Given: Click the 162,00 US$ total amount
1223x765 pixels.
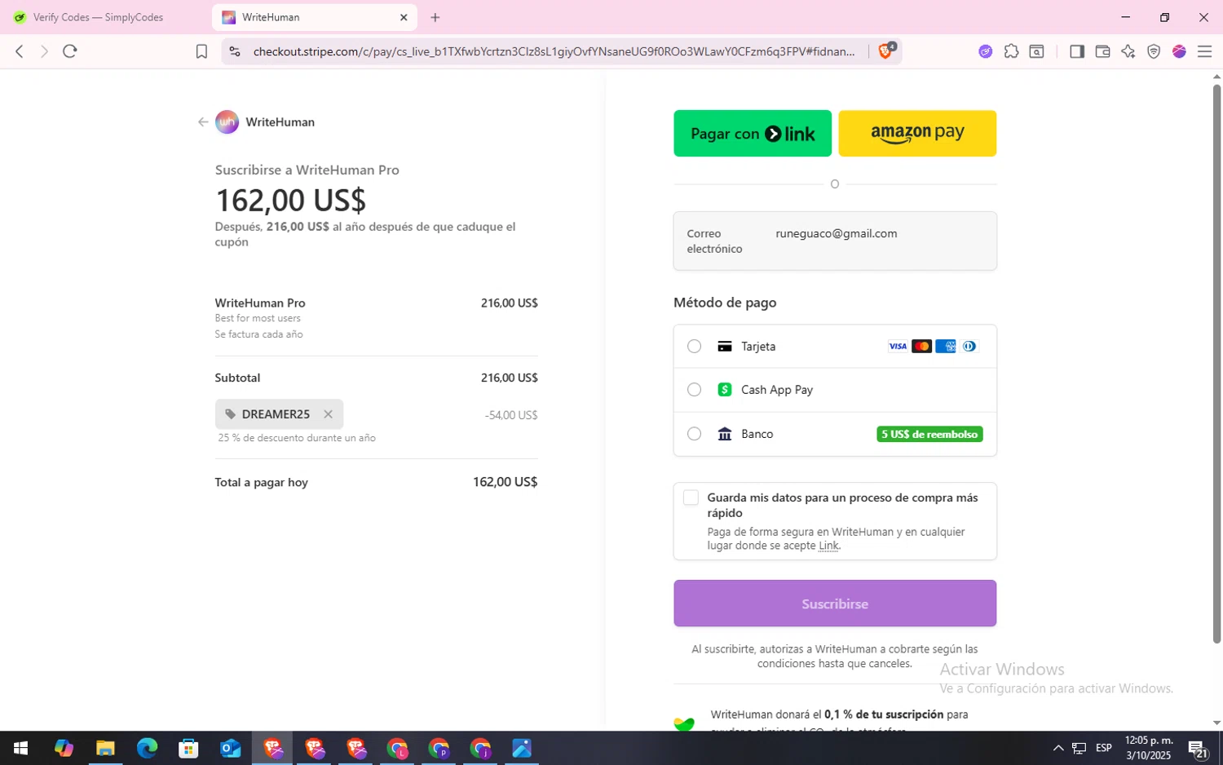Looking at the screenshot, I should 505,482.
